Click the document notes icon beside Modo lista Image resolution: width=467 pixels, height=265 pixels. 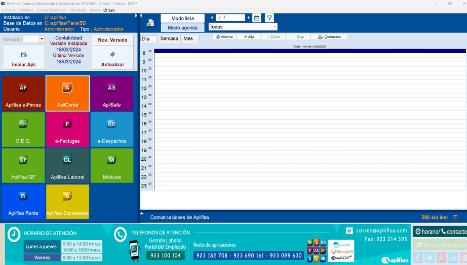tap(150, 23)
